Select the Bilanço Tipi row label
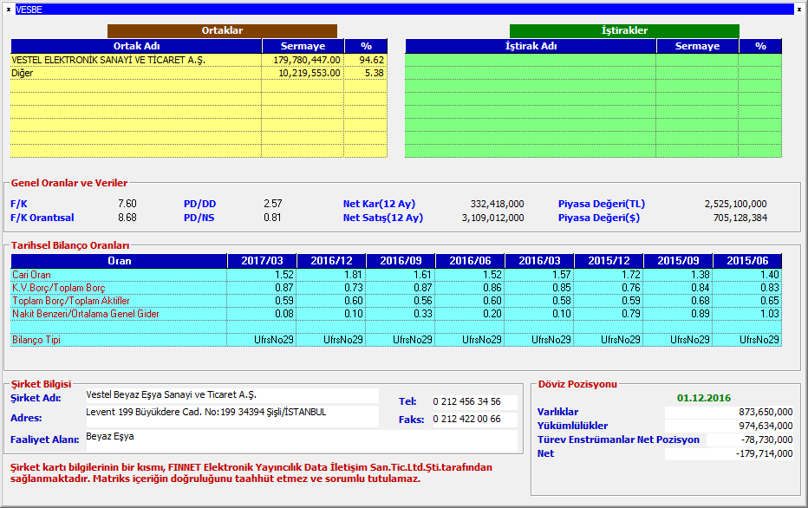 pos(36,340)
